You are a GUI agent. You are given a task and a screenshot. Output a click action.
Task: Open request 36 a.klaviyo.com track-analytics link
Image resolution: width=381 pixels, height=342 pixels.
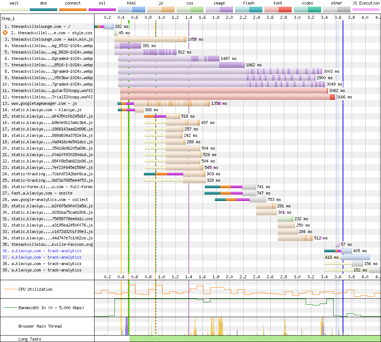tap(42, 251)
